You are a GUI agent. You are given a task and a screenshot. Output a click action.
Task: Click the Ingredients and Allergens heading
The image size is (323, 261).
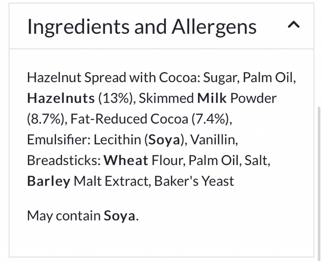click(141, 26)
